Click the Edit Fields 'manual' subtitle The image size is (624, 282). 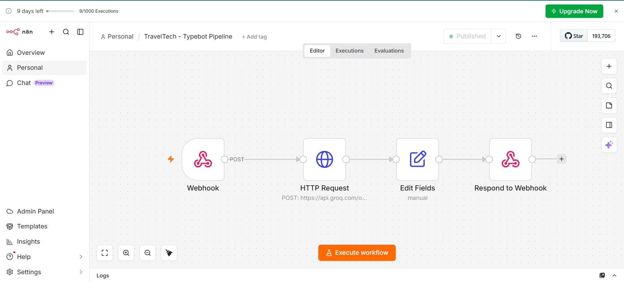click(418, 198)
